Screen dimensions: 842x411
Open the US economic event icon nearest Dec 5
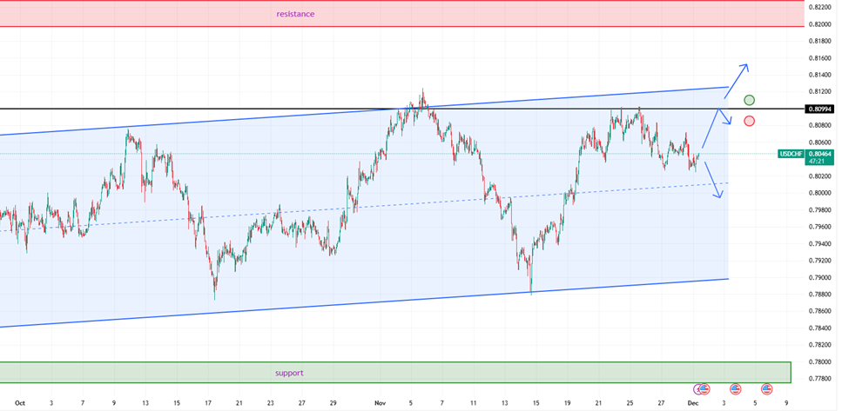point(766,388)
